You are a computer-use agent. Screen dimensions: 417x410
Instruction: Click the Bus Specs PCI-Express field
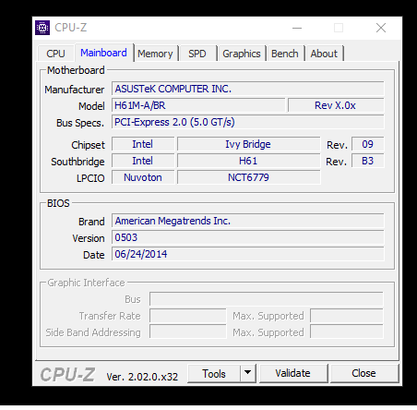pos(248,122)
